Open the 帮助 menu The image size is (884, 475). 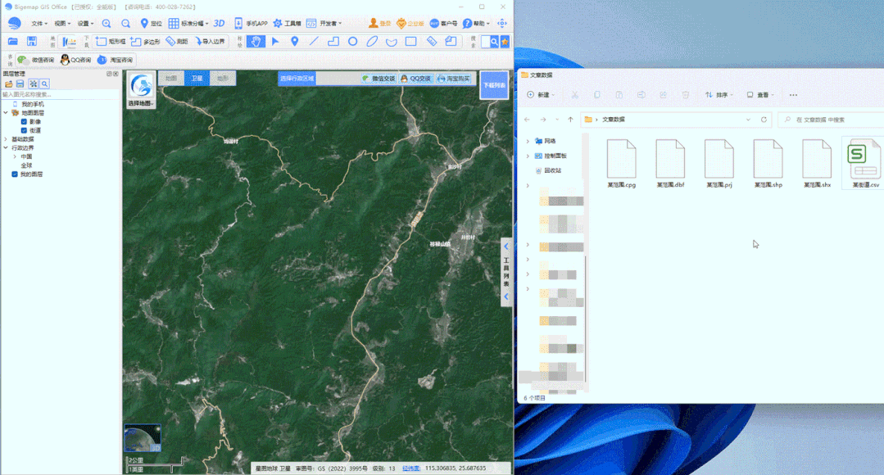point(476,24)
